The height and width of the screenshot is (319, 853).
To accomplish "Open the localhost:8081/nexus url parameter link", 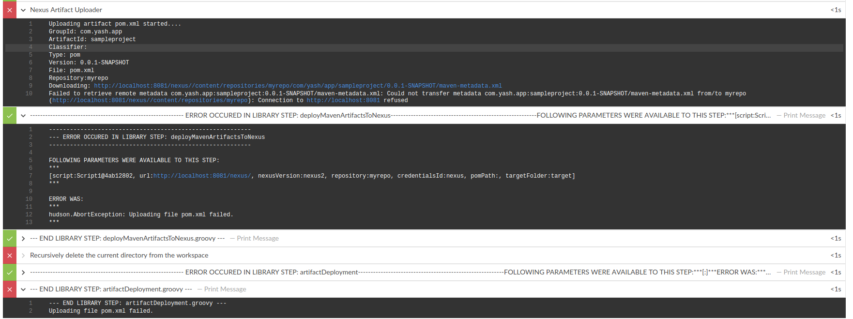I will tap(202, 176).
